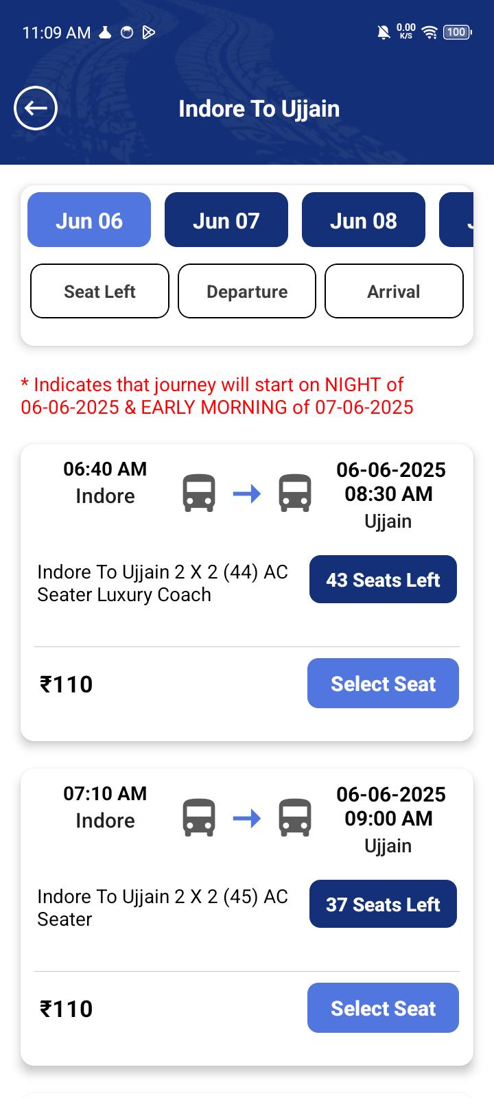Click the blue arrow in 06:40 AM trip
This screenshot has height=1098, width=494.
coord(247,493)
